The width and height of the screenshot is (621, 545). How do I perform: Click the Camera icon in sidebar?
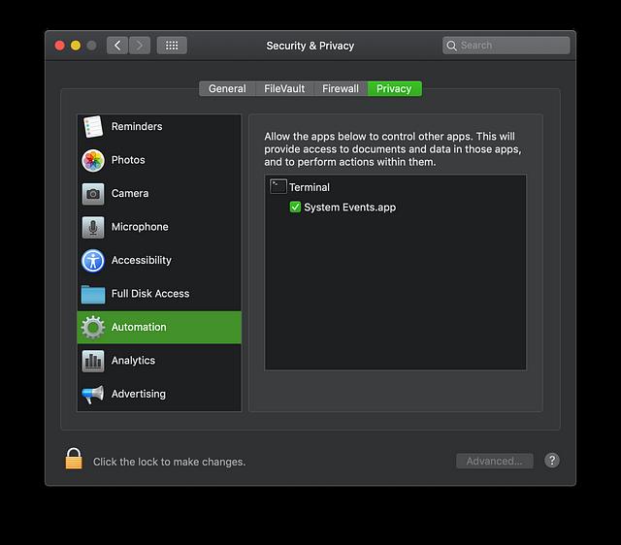[x=93, y=194]
